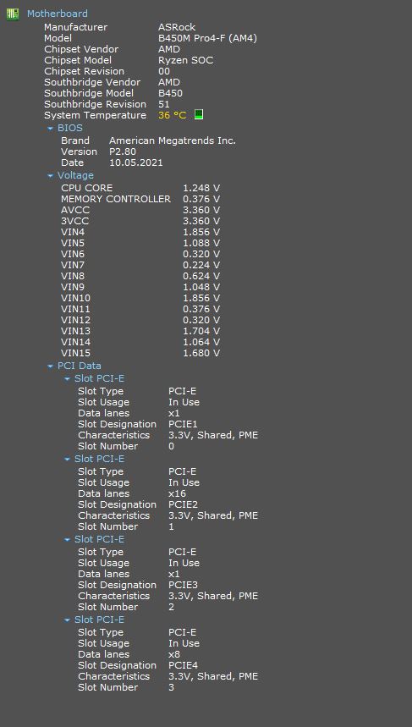Collapse the PCIE1 slot section arrow
Viewport: 412px width, 727px height.
coord(68,379)
